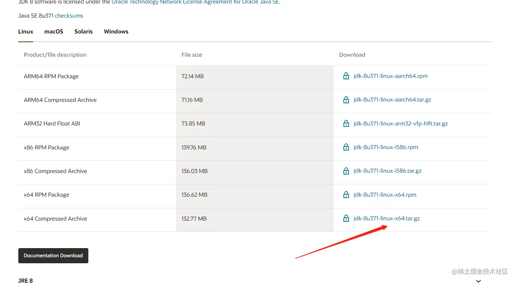Image resolution: width=516 pixels, height=283 pixels.
Task: Click lock icon beside jdk-8u371-linux-aarch64.rpm
Action: (x=346, y=76)
